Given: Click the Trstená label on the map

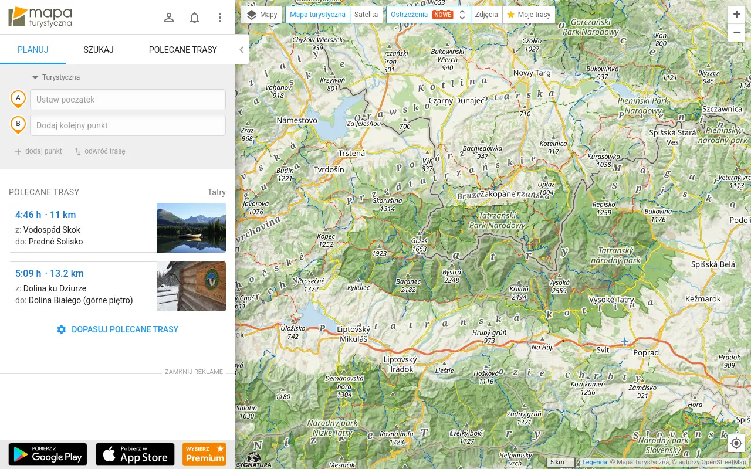Looking at the screenshot, I should click(x=351, y=153).
